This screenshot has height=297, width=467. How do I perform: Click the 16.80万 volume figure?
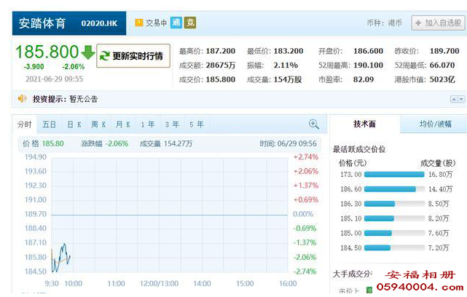[x=440, y=175]
